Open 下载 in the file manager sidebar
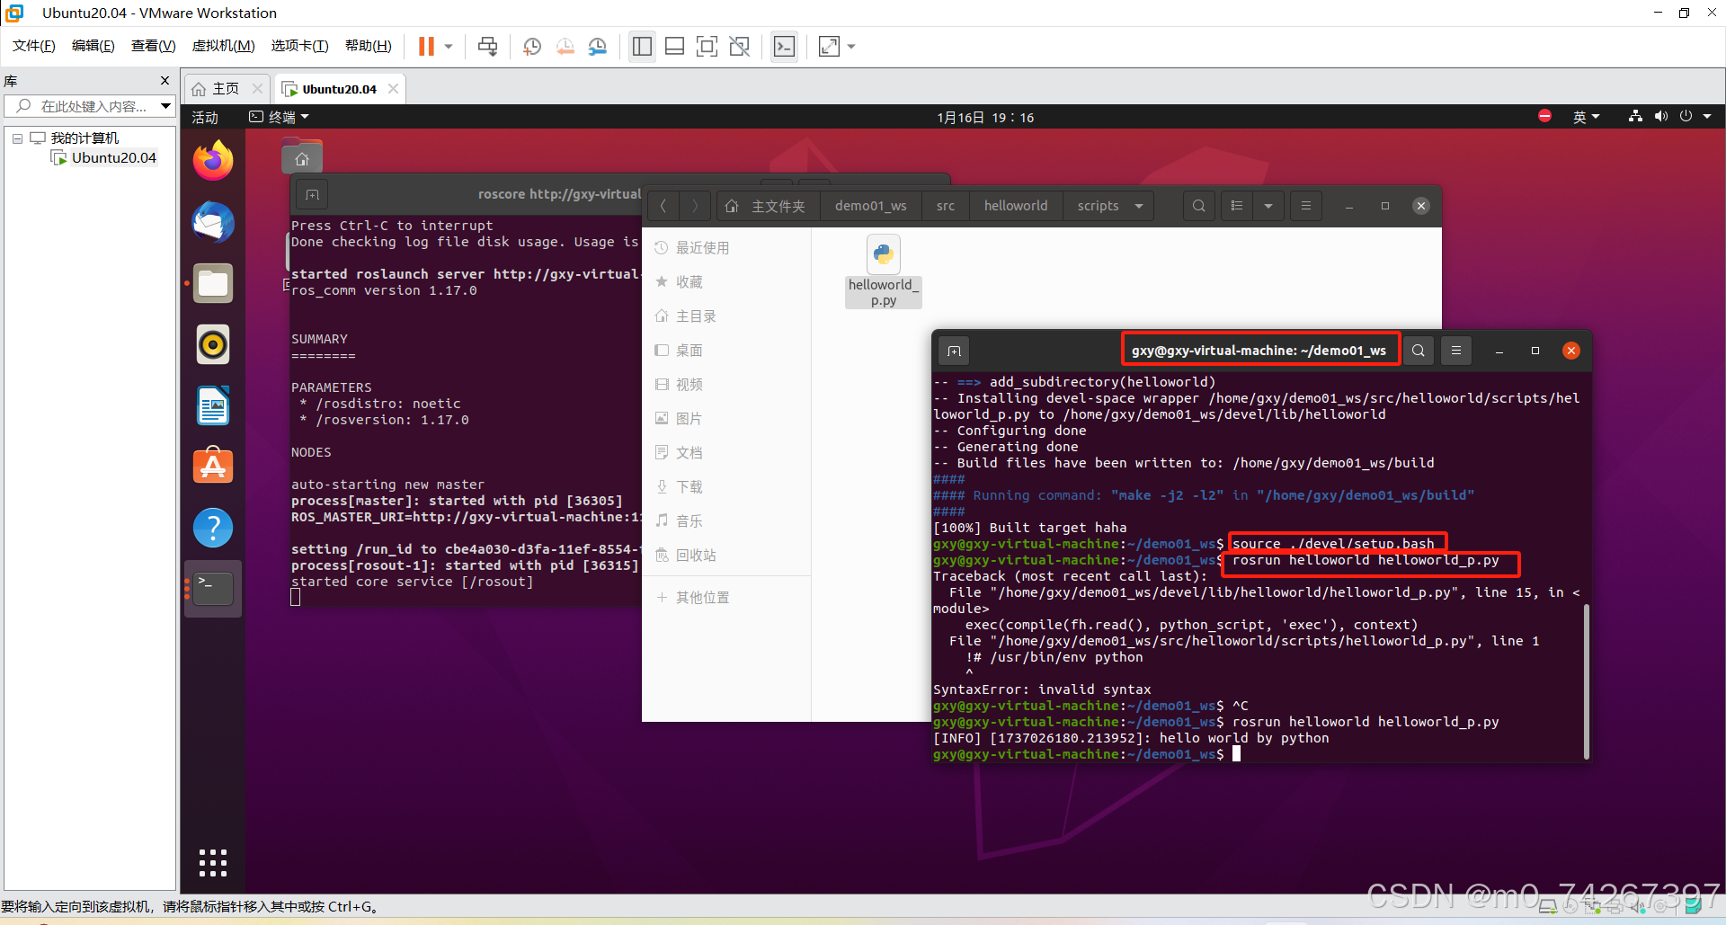1726x925 pixels. [x=726, y=487]
